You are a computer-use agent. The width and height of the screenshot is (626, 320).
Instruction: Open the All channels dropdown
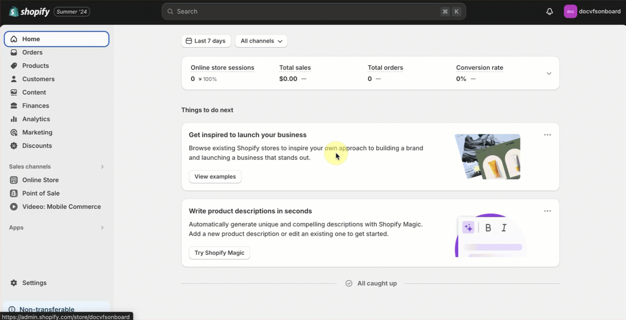pyautogui.click(x=261, y=41)
